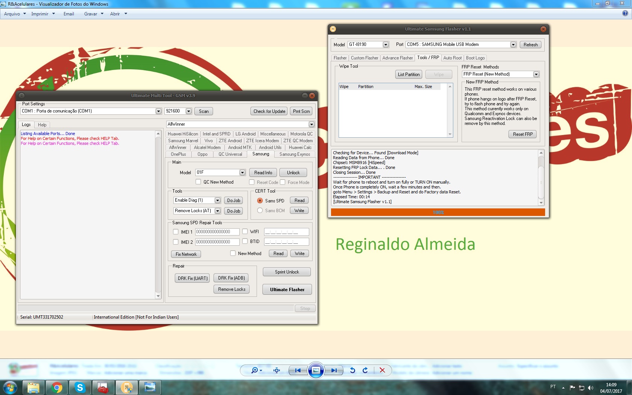
Task: Click the date and time clock in the tray
Action: 611,388
